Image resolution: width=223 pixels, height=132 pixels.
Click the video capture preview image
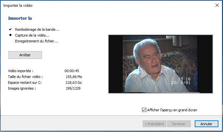(161, 64)
